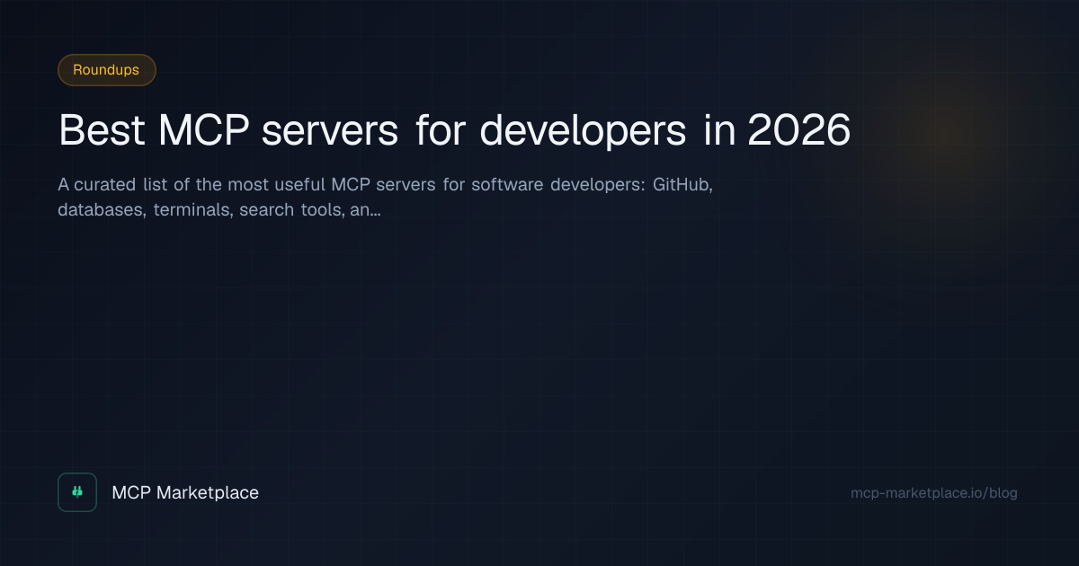Screen dimensions: 1079x566
Task: Open the mcp-marketplace.io/blog URL text
Action: [x=934, y=493]
